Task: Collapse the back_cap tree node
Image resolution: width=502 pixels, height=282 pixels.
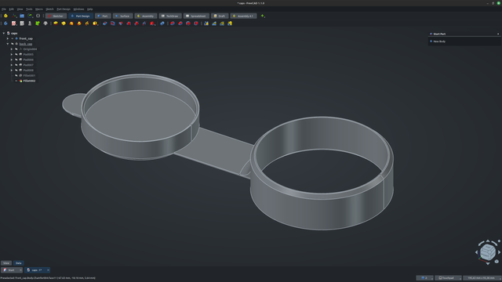Action: pos(7,44)
